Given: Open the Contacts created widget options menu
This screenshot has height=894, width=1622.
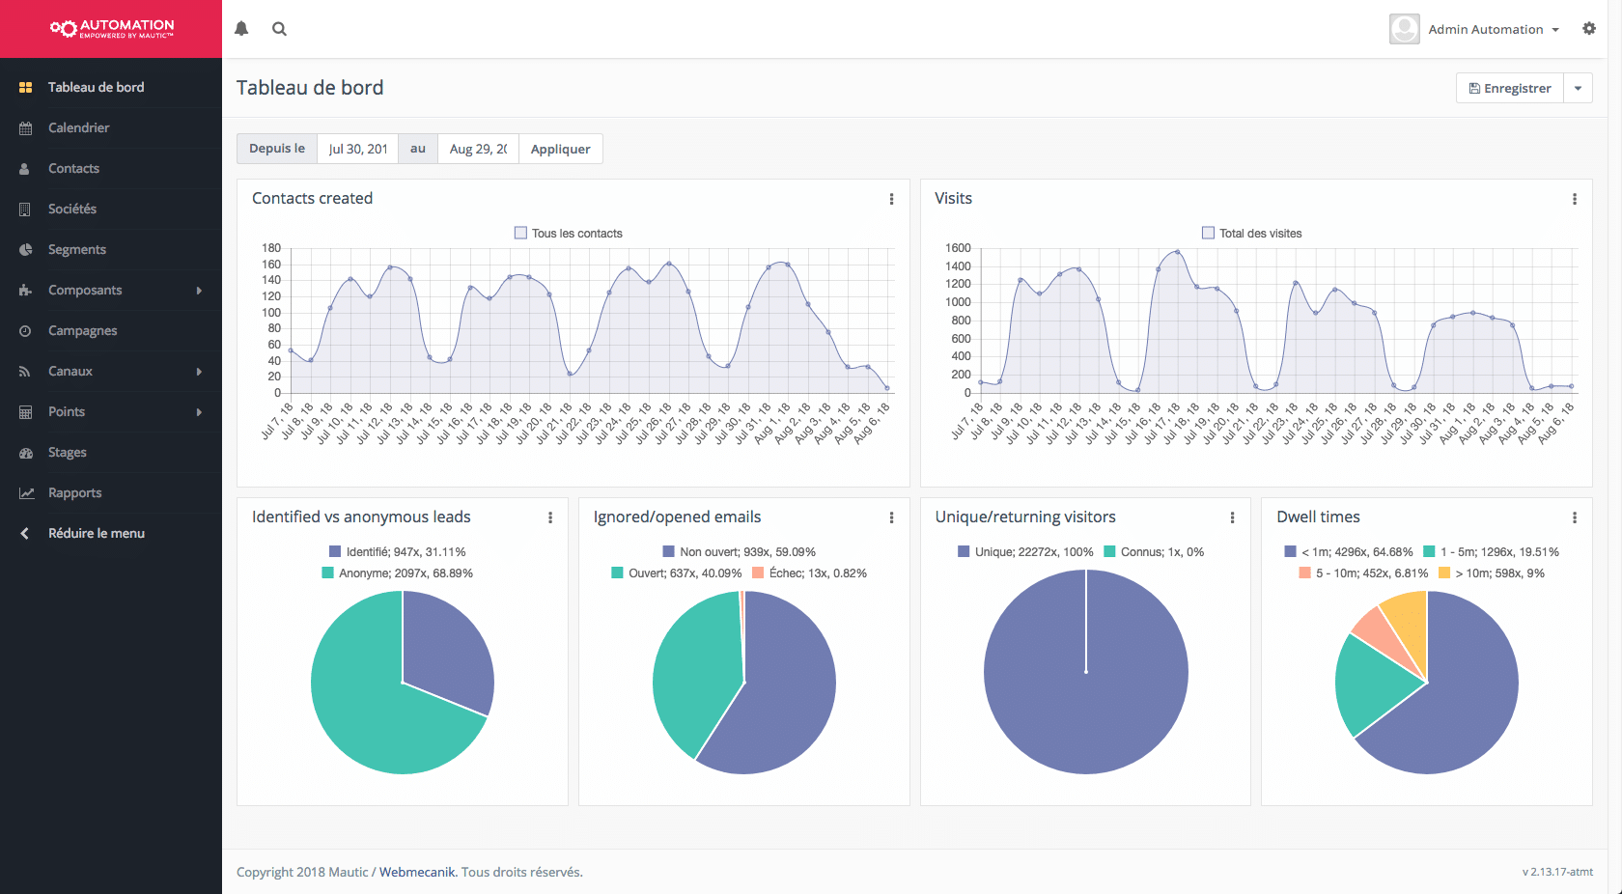Looking at the screenshot, I should pyautogui.click(x=891, y=199).
